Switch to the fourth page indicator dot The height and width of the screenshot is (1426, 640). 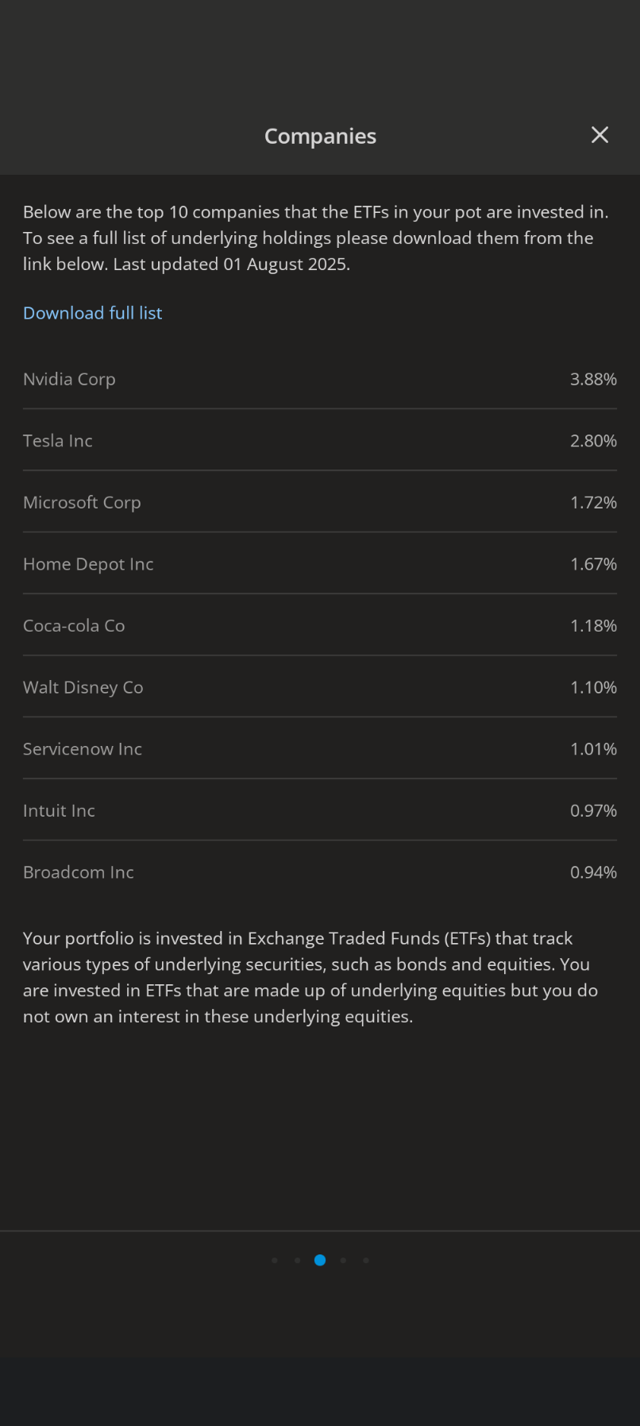click(x=343, y=1260)
